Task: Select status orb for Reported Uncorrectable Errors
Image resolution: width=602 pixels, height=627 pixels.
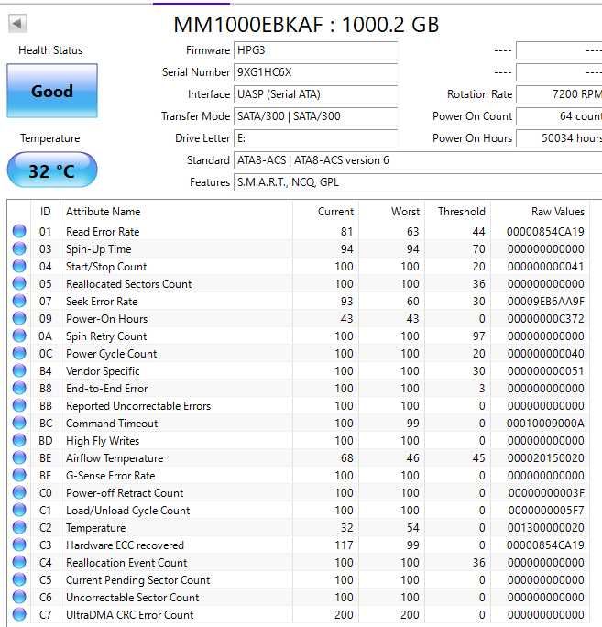Action: click(x=19, y=405)
